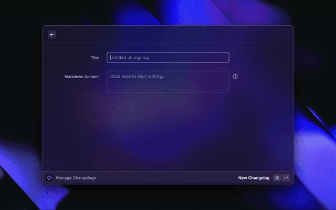This screenshot has height=210, width=336.
Task: Click the Manage Changelogs label text
Action: [76, 178]
